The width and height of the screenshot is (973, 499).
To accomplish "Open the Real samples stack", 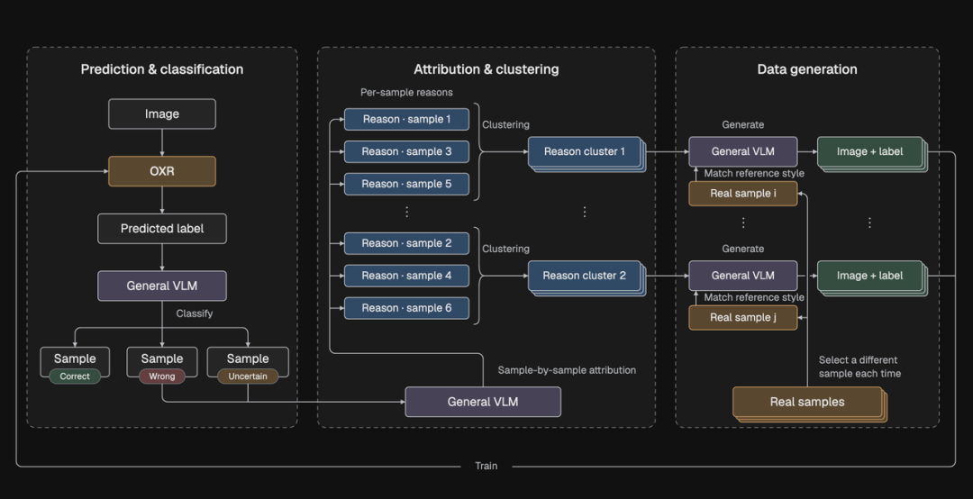I will [810, 404].
